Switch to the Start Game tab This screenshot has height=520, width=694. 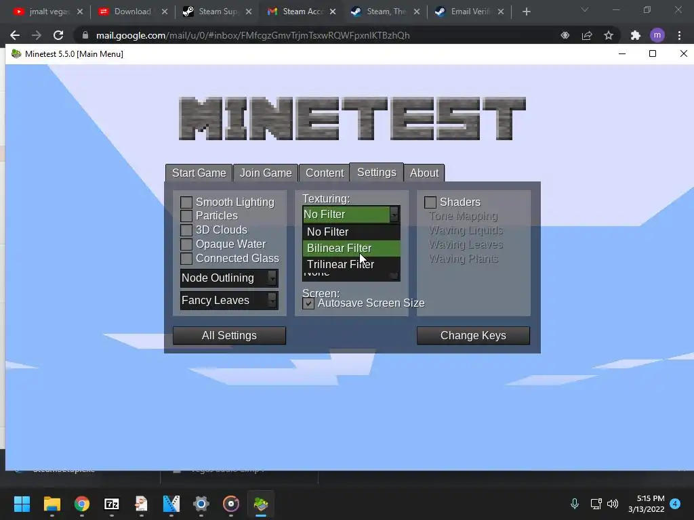(x=199, y=173)
